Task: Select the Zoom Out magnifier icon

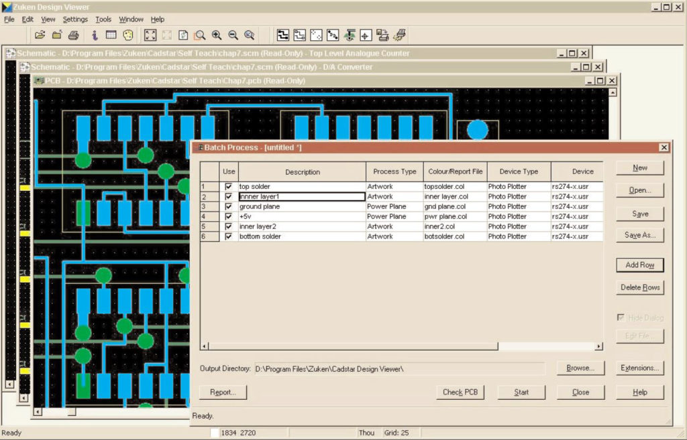Action: click(233, 35)
